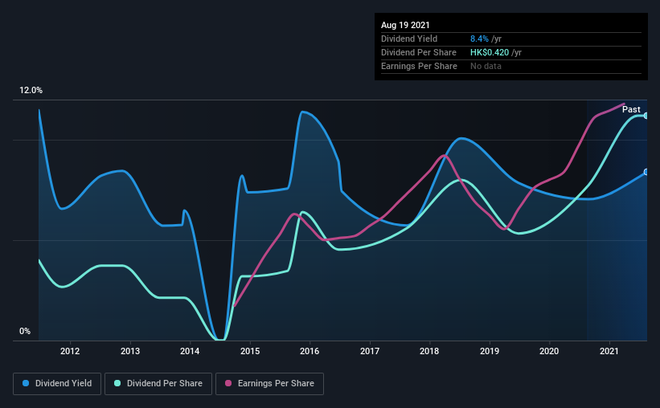Click the 2016 x-axis label
The image size is (660, 408).
(x=310, y=351)
